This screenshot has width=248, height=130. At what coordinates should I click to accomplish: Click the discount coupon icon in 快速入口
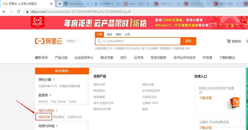coord(233,103)
